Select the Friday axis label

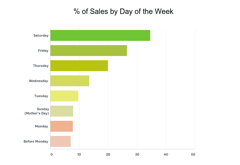[43, 51]
